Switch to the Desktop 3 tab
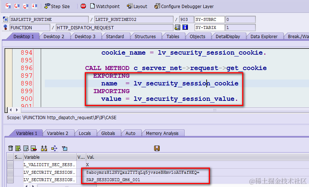Image resolution: width=309 pixels, height=187 pixels. 85,36
